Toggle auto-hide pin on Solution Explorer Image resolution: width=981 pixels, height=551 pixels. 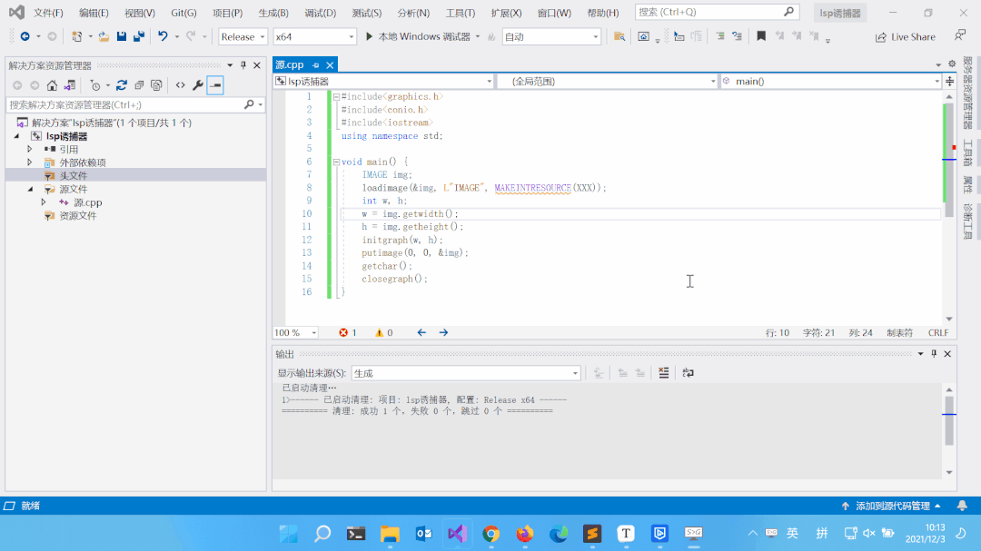243,65
